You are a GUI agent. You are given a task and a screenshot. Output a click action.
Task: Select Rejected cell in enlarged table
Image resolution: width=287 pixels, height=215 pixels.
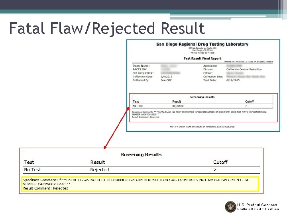(x=100, y=170)
